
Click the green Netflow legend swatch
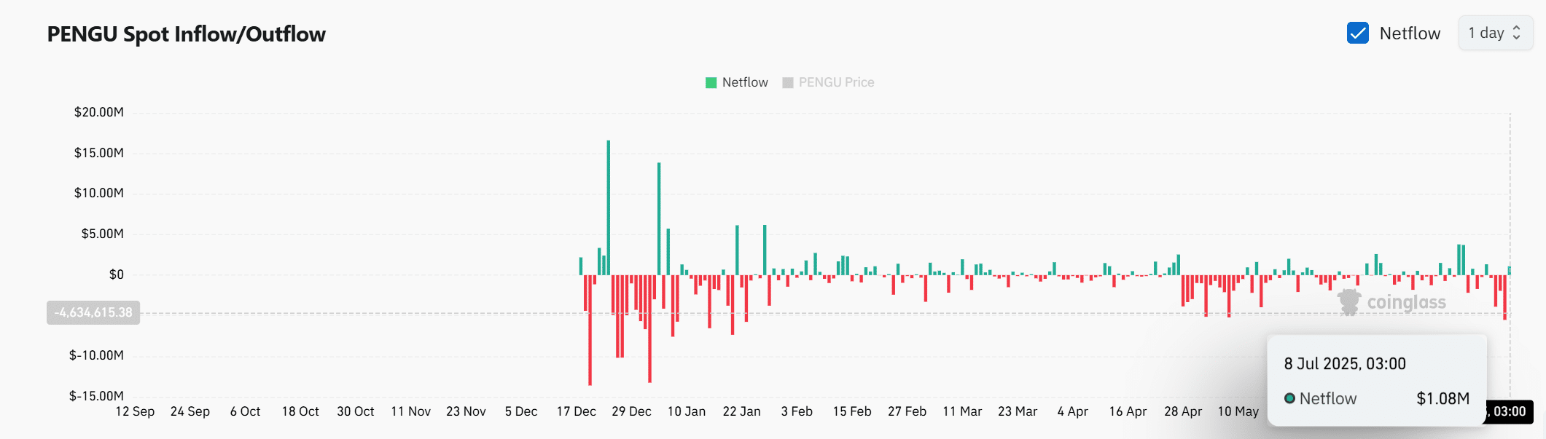point(711,83)
